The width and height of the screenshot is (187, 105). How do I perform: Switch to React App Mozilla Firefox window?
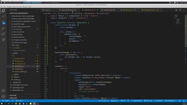[13, 3]
